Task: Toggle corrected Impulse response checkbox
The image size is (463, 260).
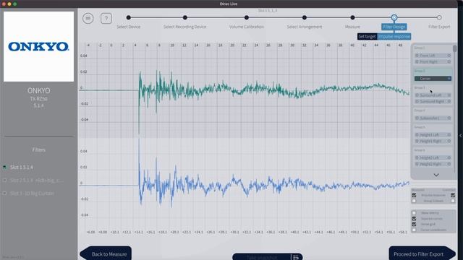Action: pos(453,195)
